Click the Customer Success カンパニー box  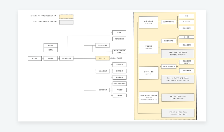[x=149, y=98]
